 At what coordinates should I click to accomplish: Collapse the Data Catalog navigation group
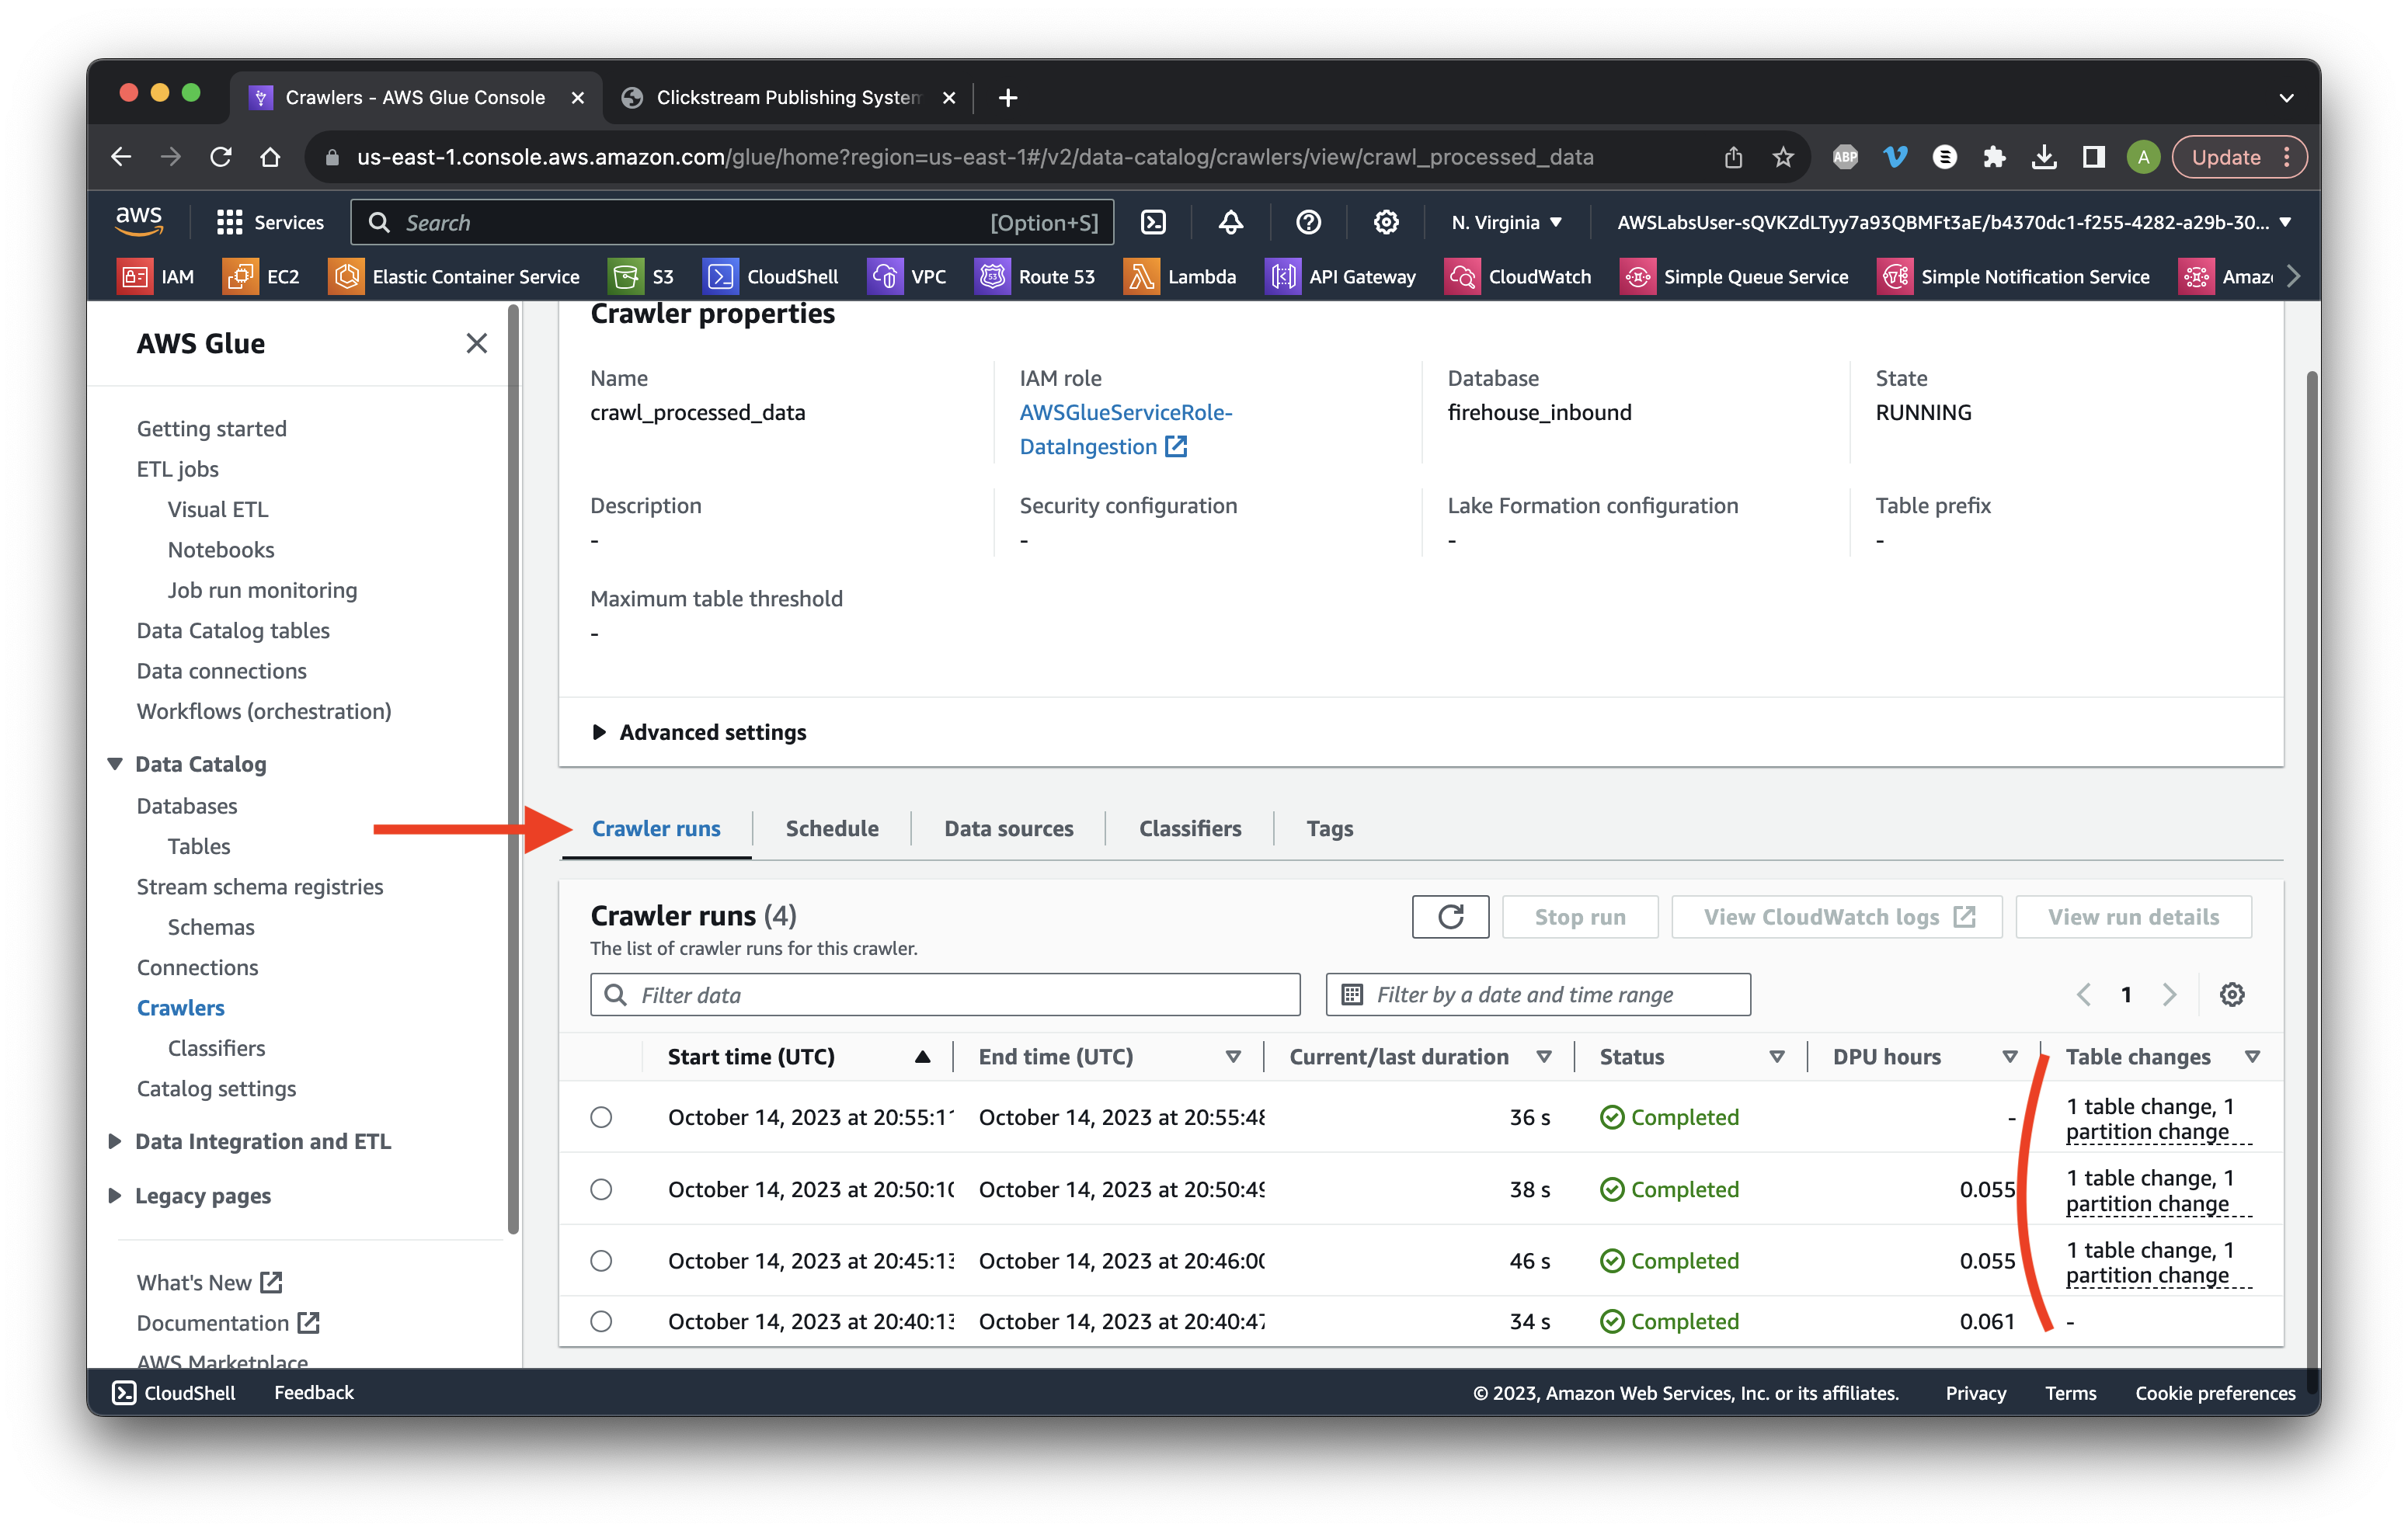[x=115, y=763]
